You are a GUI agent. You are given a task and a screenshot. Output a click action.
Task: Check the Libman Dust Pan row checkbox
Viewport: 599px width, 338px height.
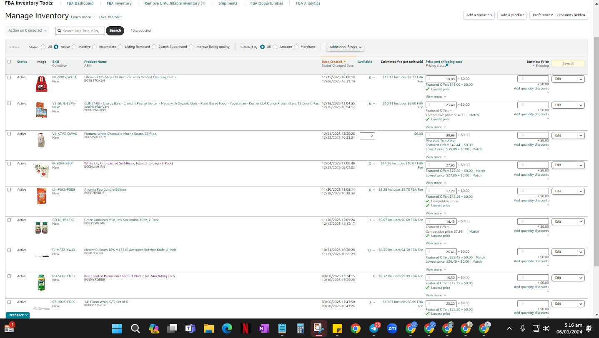point(9,77)
